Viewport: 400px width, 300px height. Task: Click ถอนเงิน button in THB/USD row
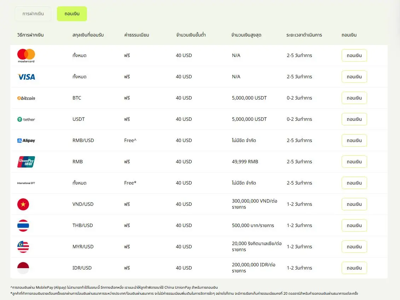coord(354,225)
